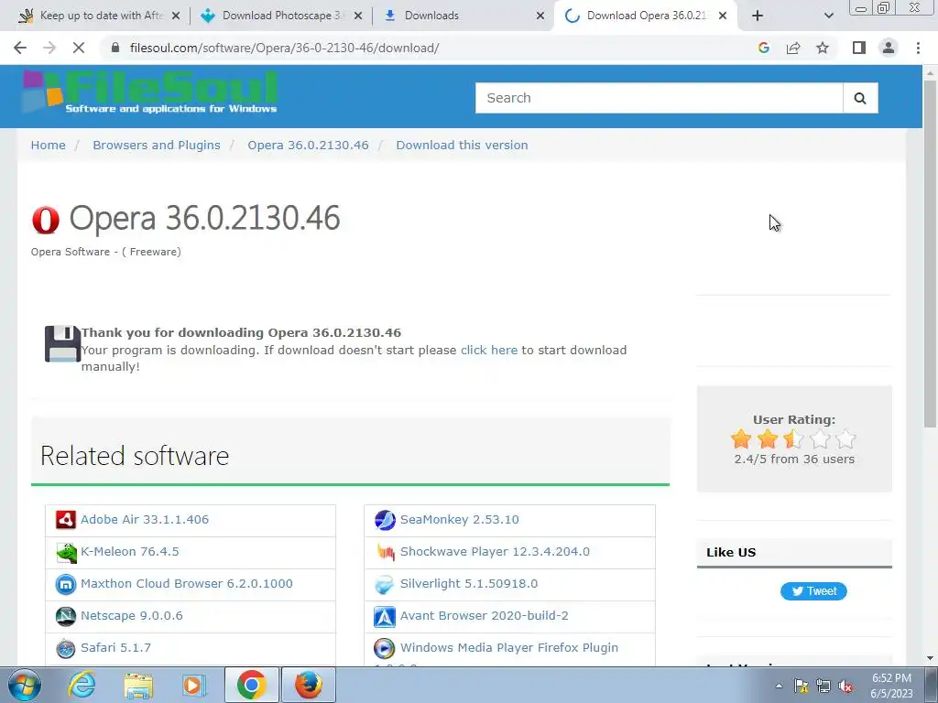
Task: Focus the Search input field
Action: click(x=659, y=98)
